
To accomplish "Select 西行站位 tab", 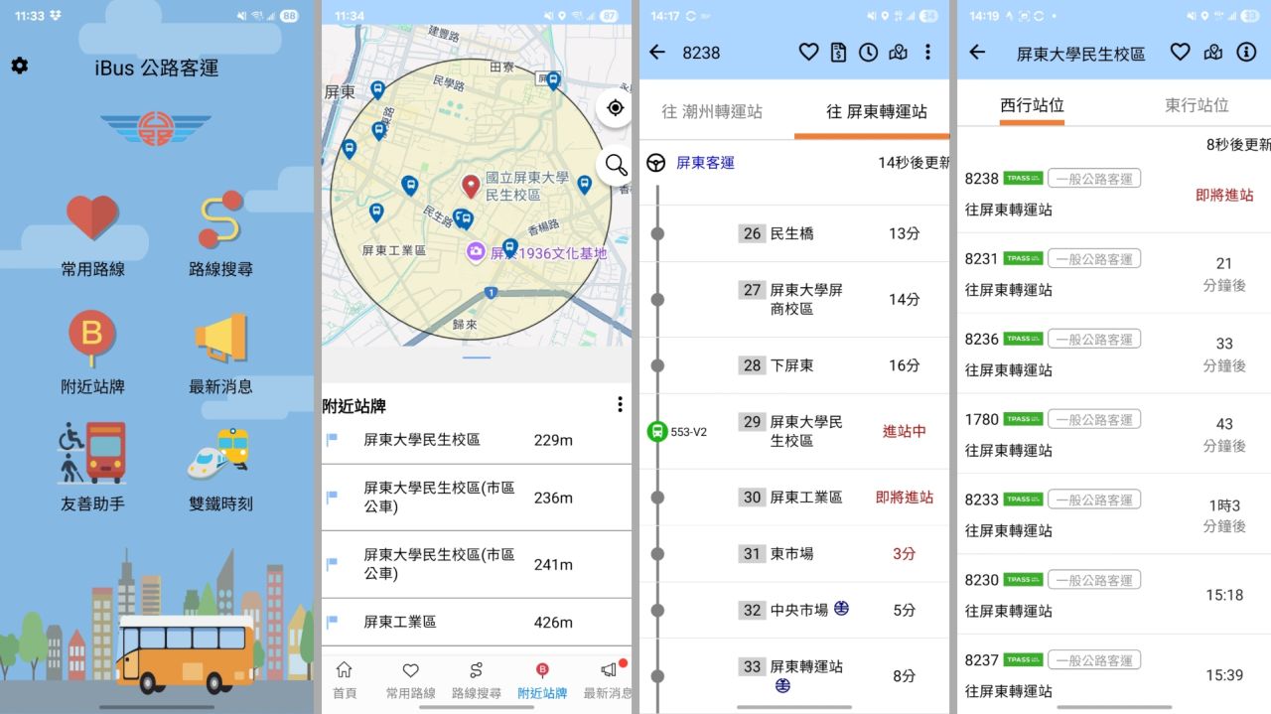I will coord(1032,104).
